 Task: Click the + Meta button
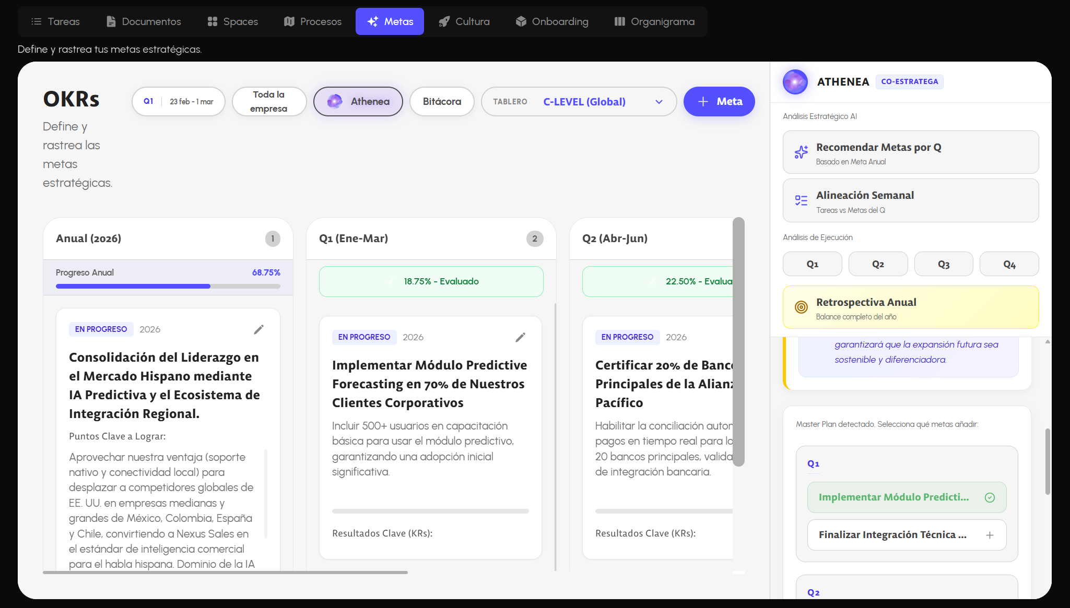click(x=719, y=101)
